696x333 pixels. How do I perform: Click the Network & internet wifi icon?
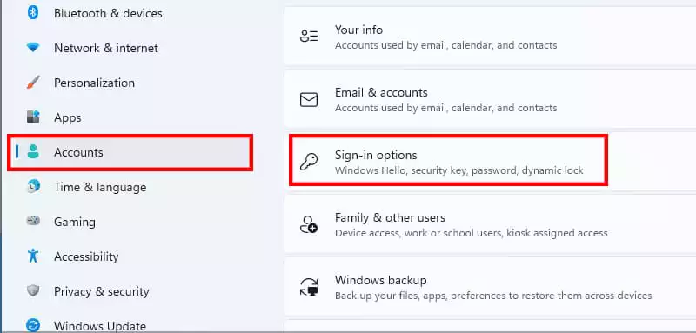pos(33,48)
